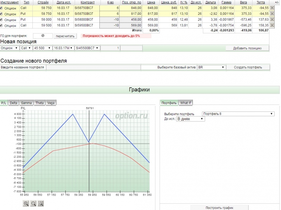Viewport: 281px width, 210px height.
Task: Click the zoom-to-selection magnifier icon
Action: pos(41,203)
